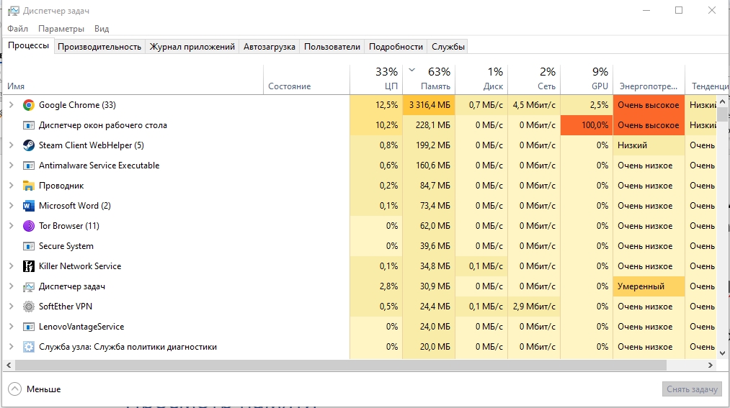Click the Antimalware Service Executable icon
Screen dimensions: 730x408
click(x=28, y=166)
